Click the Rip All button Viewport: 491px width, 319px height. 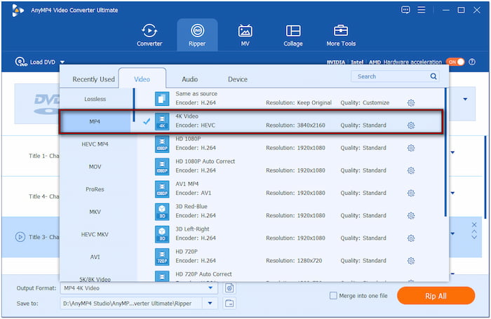[x=436, y=296]
